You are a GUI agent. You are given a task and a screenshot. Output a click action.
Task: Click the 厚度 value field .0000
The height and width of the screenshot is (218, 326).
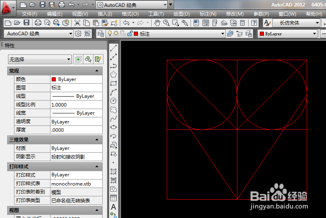coord(76,130)
